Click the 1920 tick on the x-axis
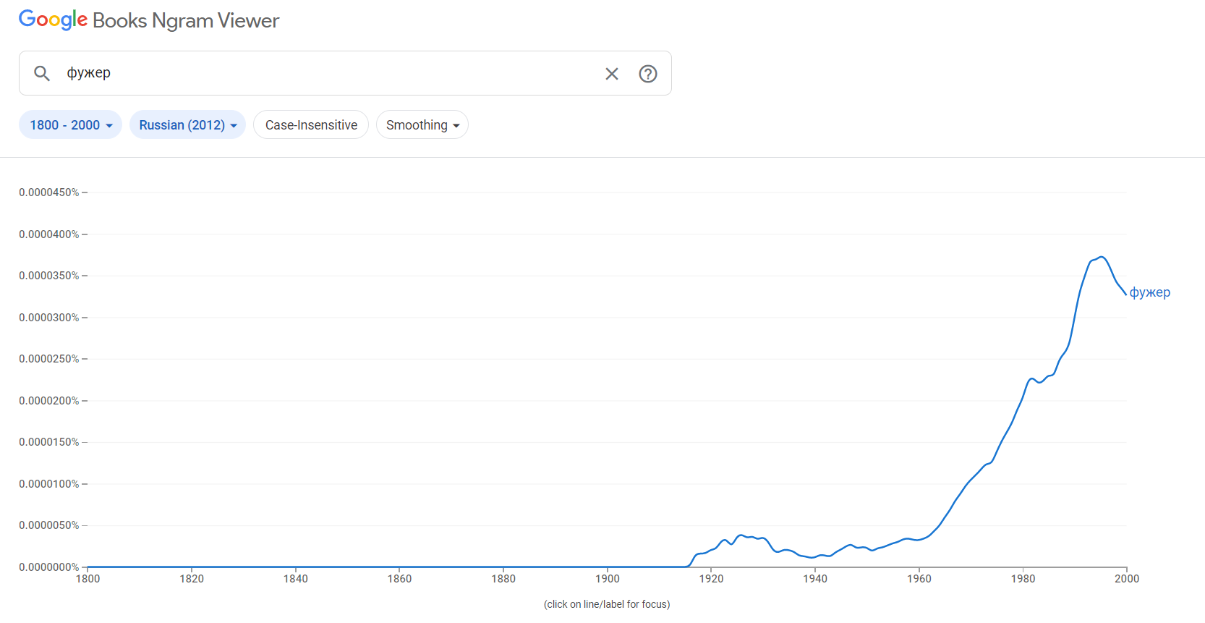The width and height of the screenshot is (1205, 623). [x=711, y=579]
